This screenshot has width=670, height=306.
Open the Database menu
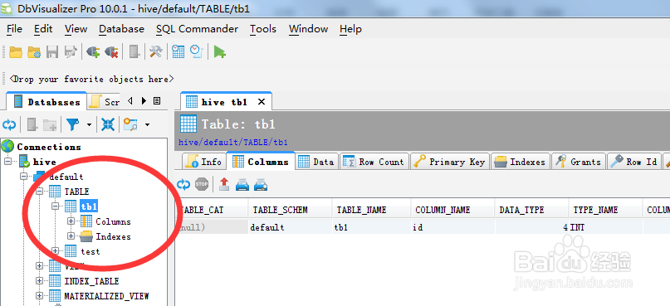pos(121,29)
